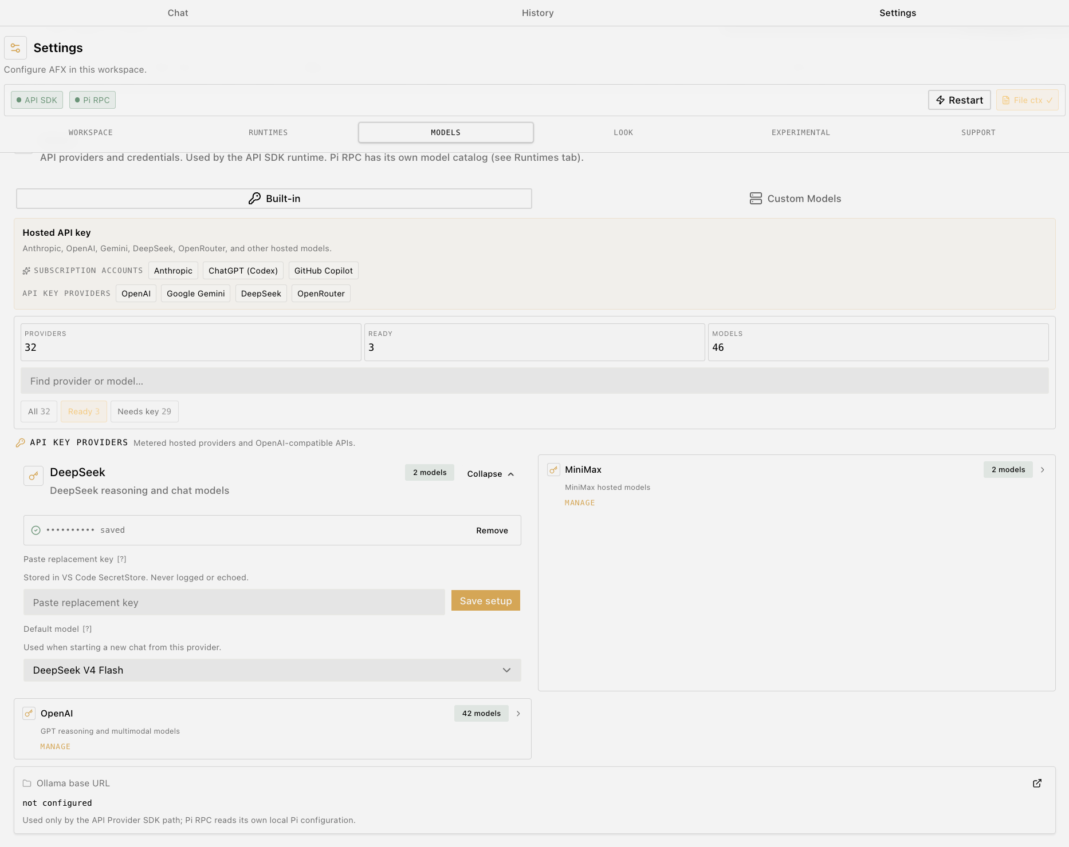Filter providers by Needs key 29
Viewport: 1069px width, 847px height.
(x=144, y=411)
